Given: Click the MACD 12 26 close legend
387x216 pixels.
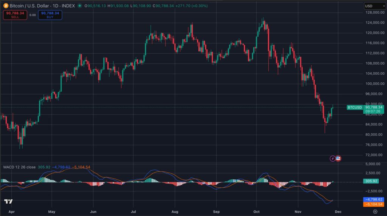Looking at the screenshot, I should [x=20, y=167].
